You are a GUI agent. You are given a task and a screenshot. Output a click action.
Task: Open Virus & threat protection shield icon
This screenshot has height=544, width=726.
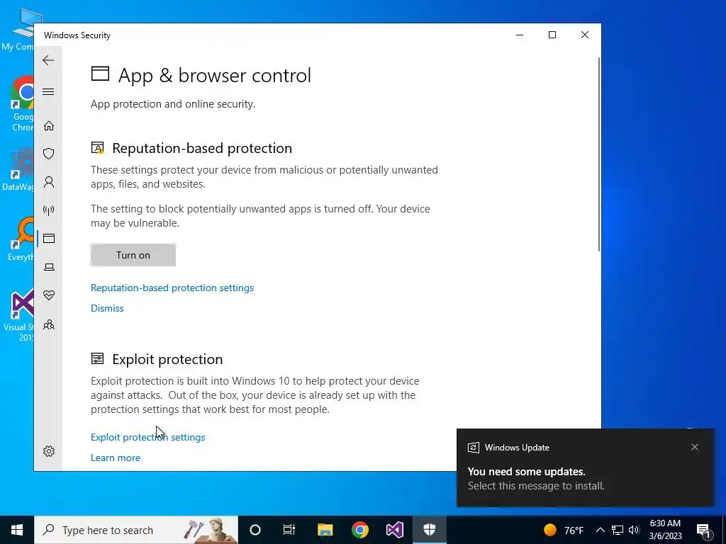click(x=49, y=154)
